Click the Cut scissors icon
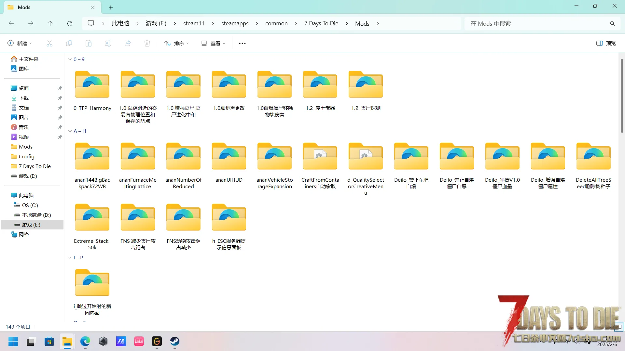The height and width of the screenshot is (351, 625). coord(49,43)
